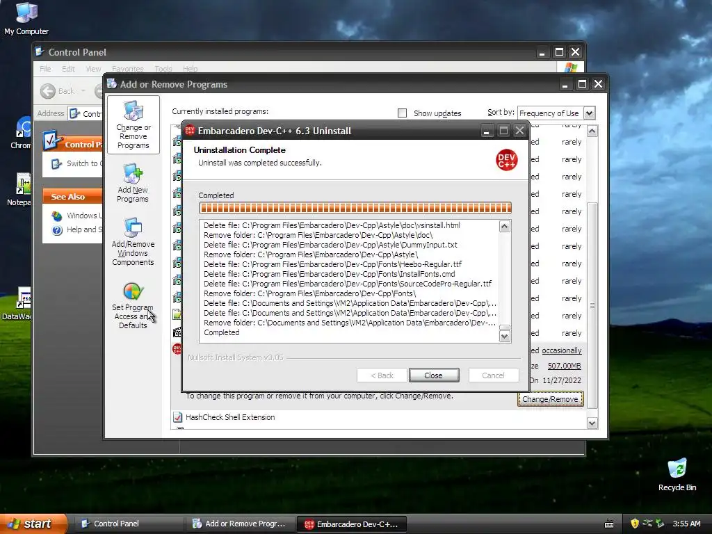The height and width of the screenshot is (534, 712).
Task: Click the 'occasionally' usage link
Action: click(x=562, y=350)
